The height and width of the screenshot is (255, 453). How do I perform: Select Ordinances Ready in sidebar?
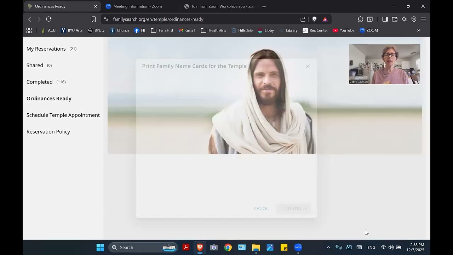tap(49, 99)
